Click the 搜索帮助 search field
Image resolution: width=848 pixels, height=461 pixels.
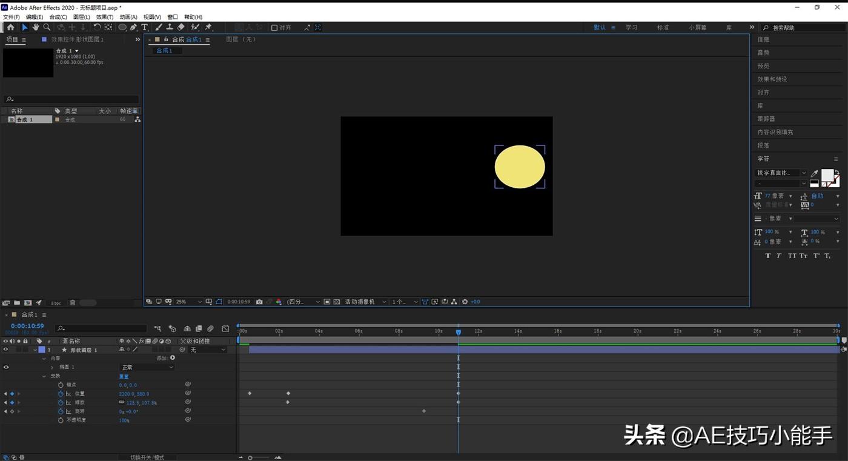point(803,28)
